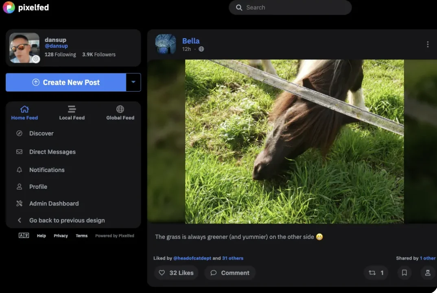Bookmark the post with the bookmark icon
437x293 pixels.
404,273
